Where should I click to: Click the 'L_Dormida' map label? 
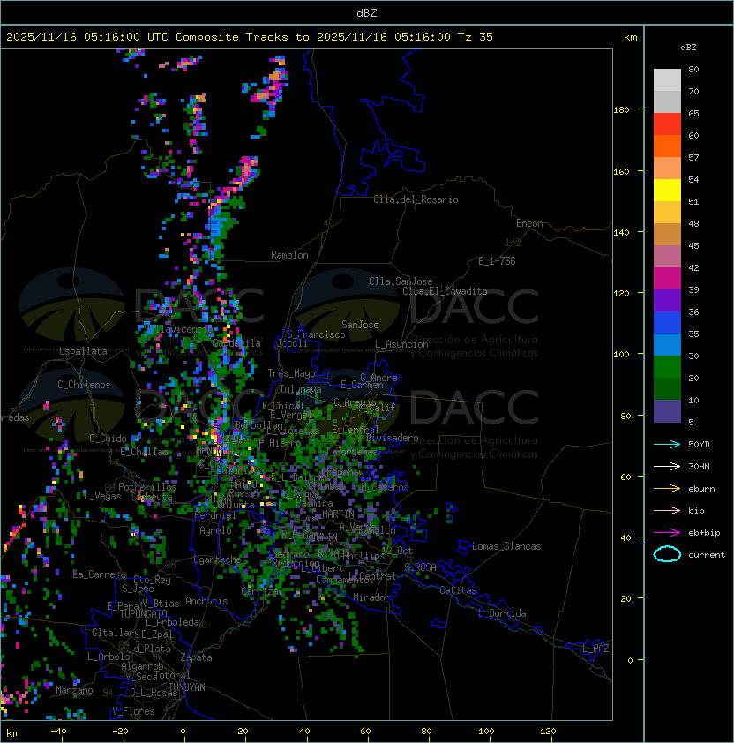pyautogui.click(x=502, y=613)
